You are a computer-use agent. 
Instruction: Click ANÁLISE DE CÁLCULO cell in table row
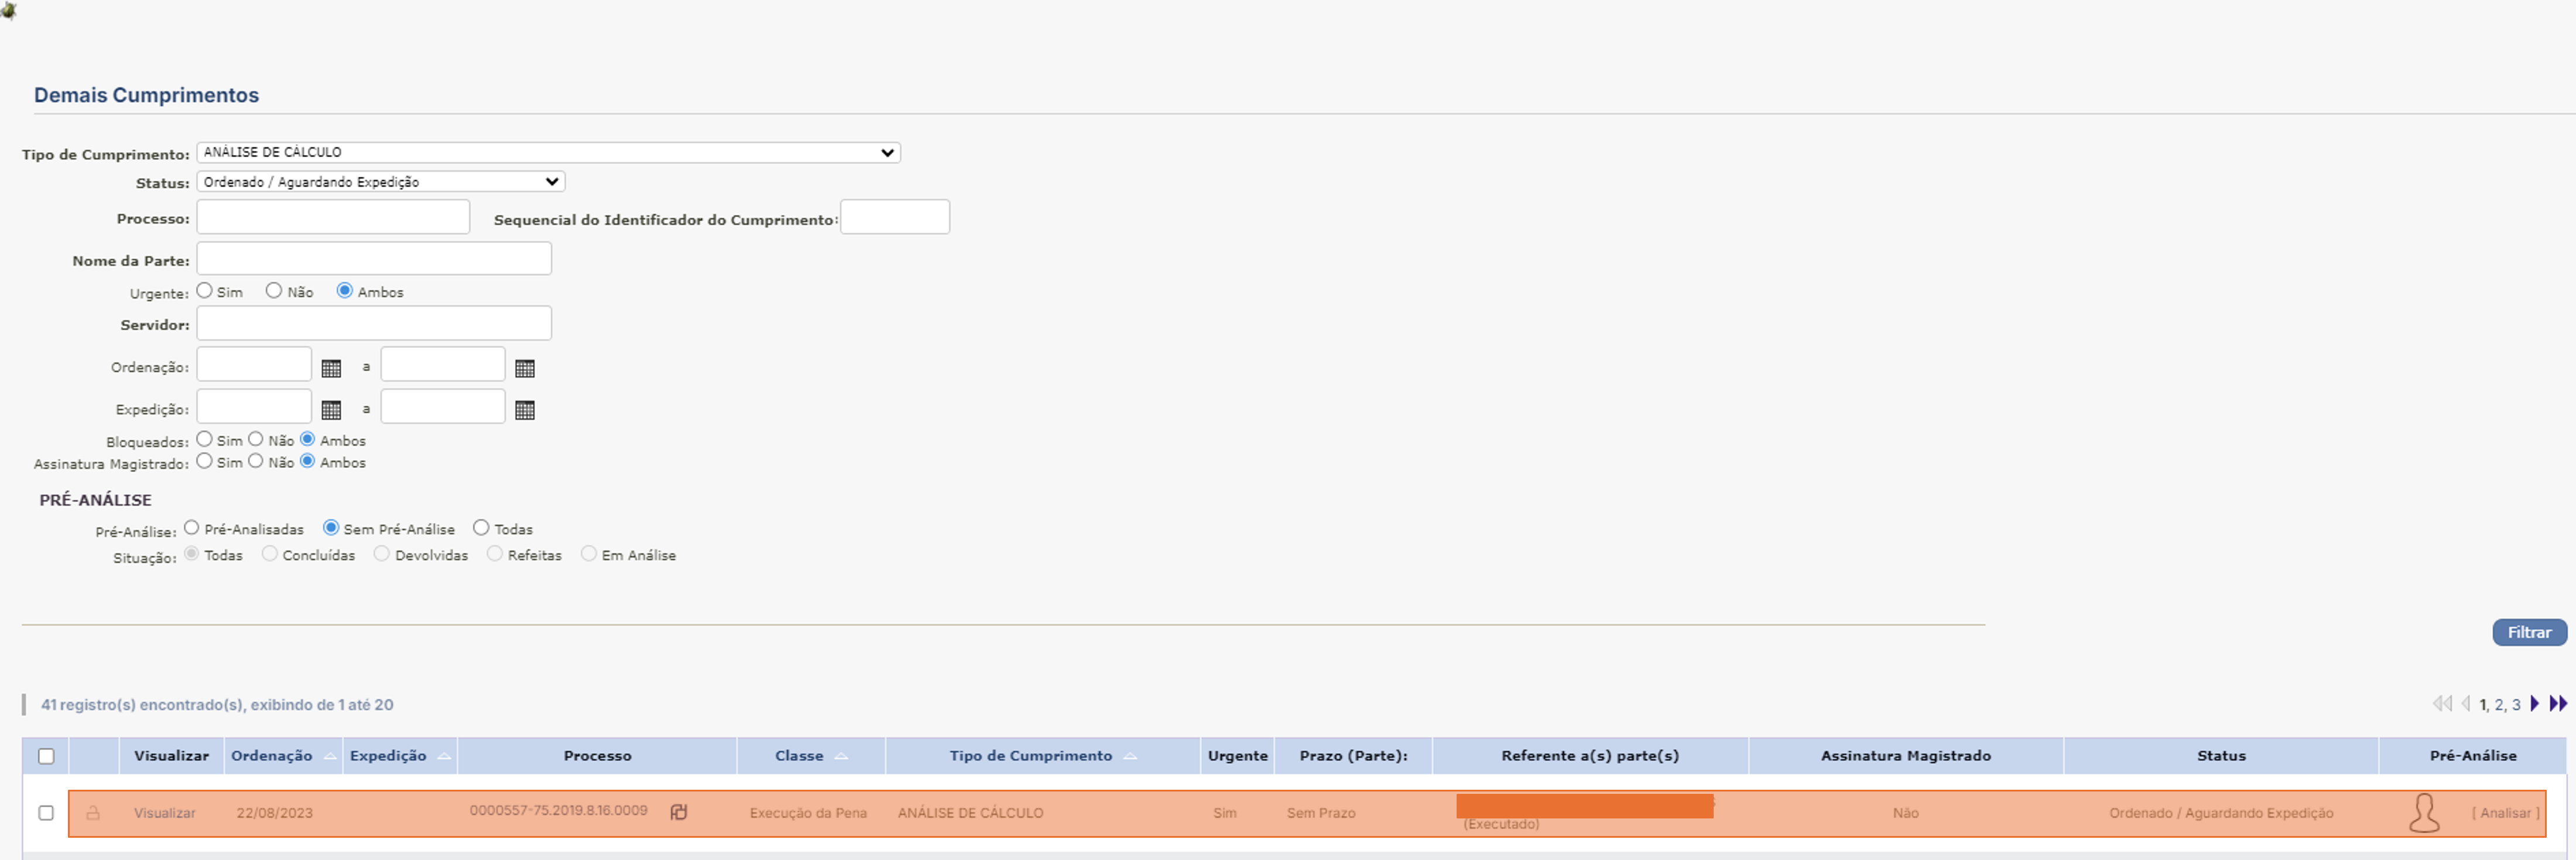[x=970, y=813]
